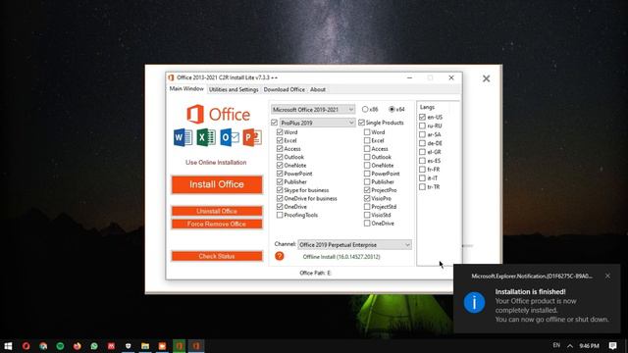
Task: Uncheck Skype for business
Action: [280, 190]
